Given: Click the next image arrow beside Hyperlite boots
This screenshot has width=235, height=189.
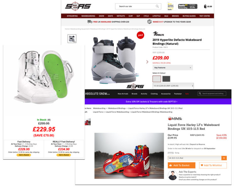Looking at the screenshot, I should coord(147,62).
